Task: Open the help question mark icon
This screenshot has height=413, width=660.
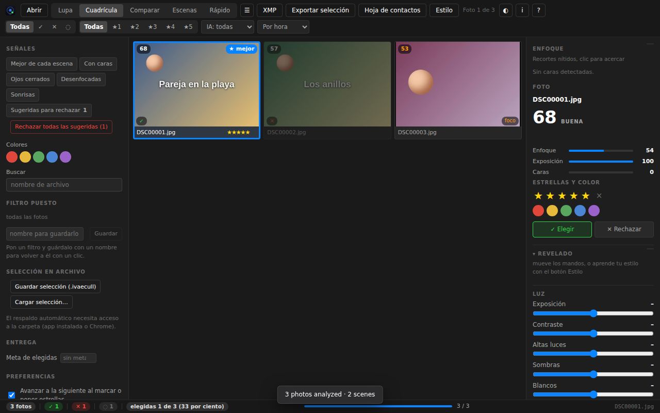Action: click(539, 10)
